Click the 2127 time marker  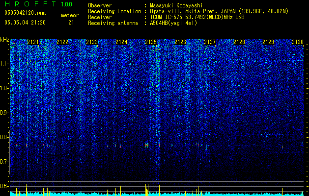(x=210, y=42)
